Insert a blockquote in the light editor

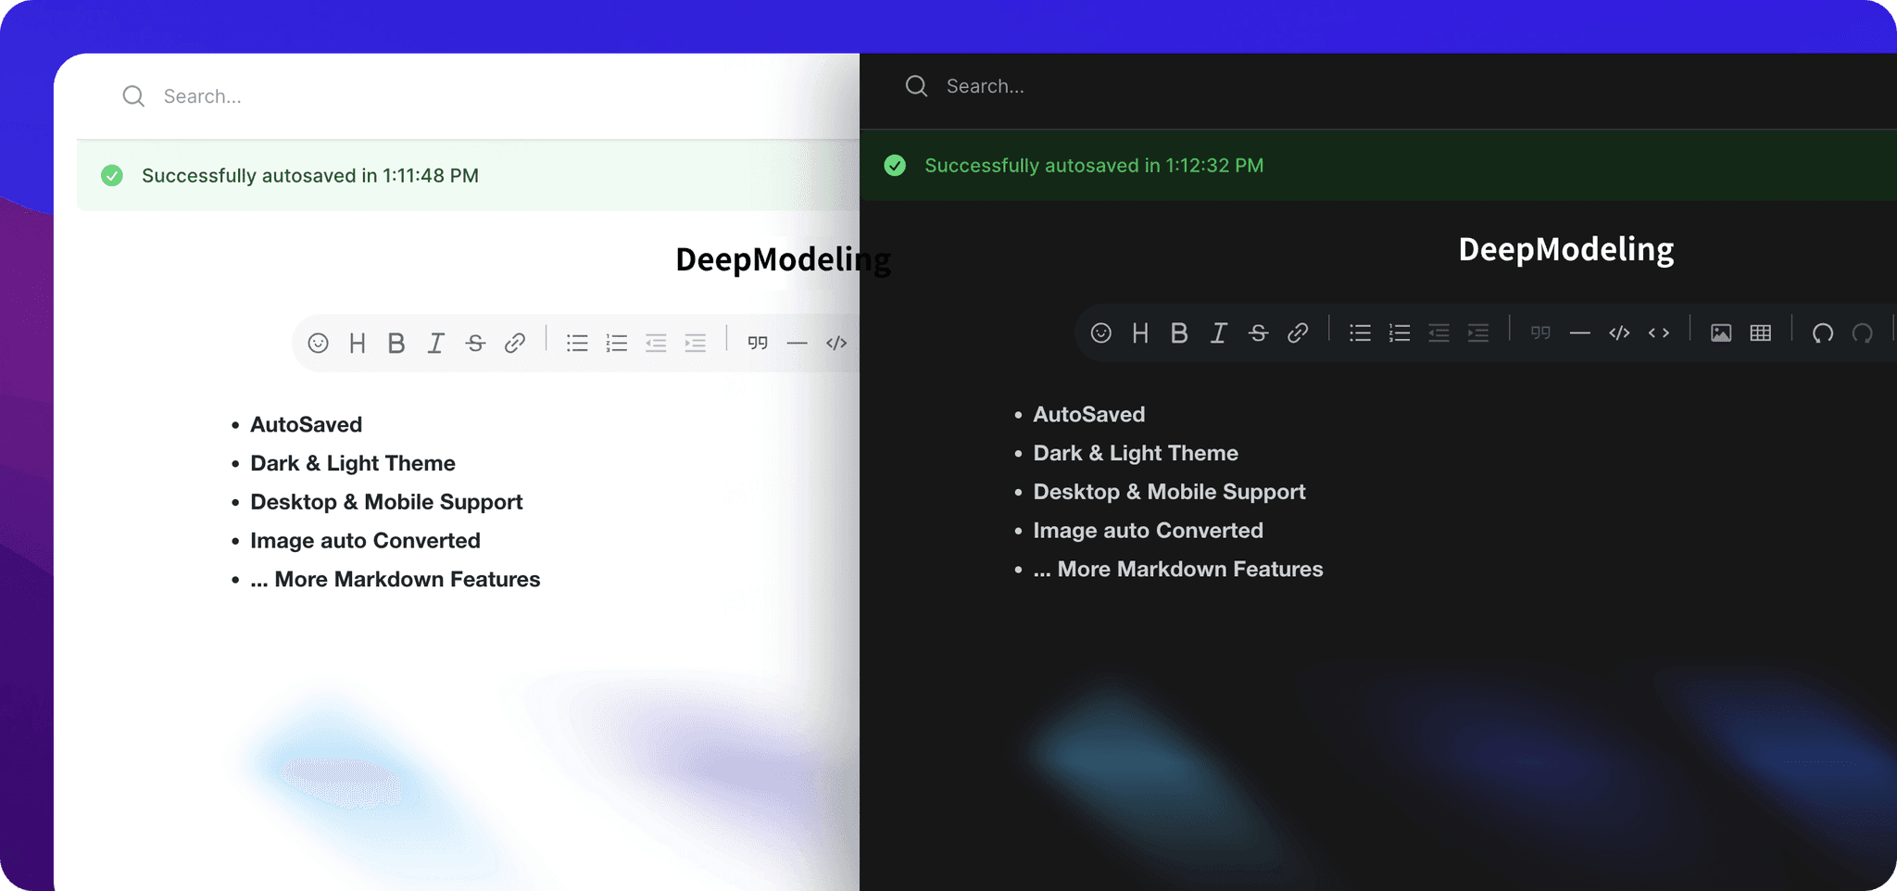pos(757,343)
